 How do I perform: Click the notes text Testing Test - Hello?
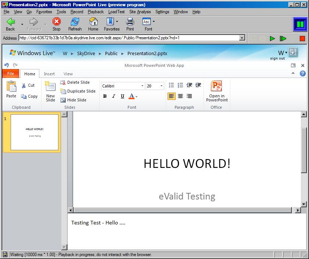point(98,223)
